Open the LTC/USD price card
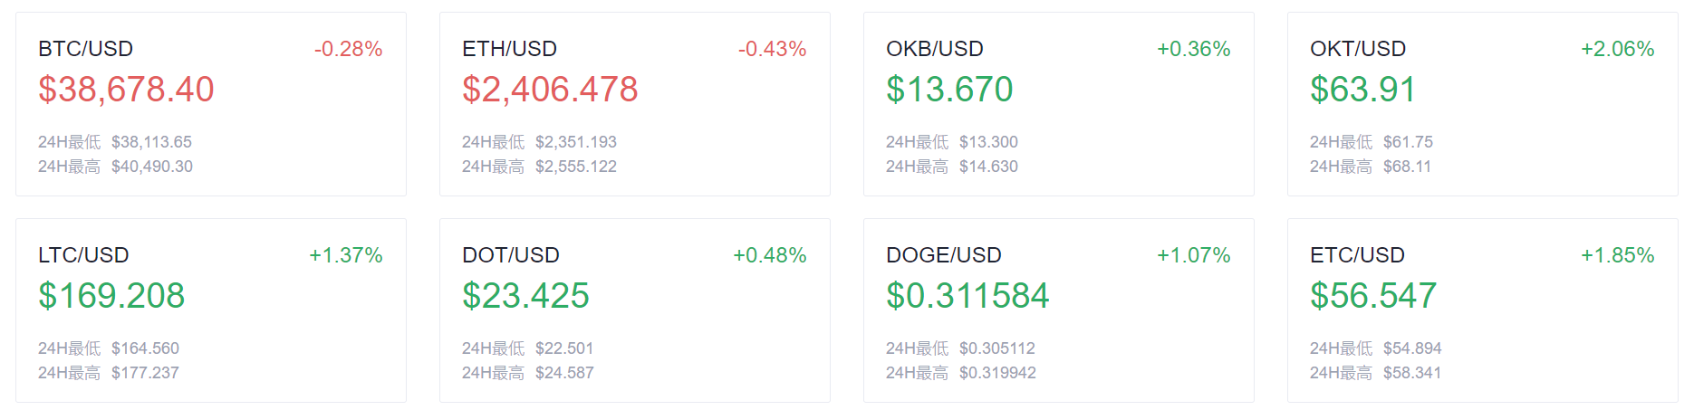 tap(211, 310)
